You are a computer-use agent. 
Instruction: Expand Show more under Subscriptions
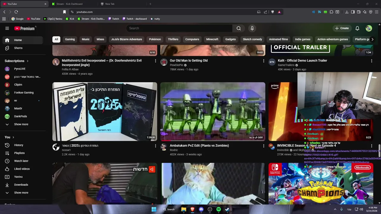(23, 124)
